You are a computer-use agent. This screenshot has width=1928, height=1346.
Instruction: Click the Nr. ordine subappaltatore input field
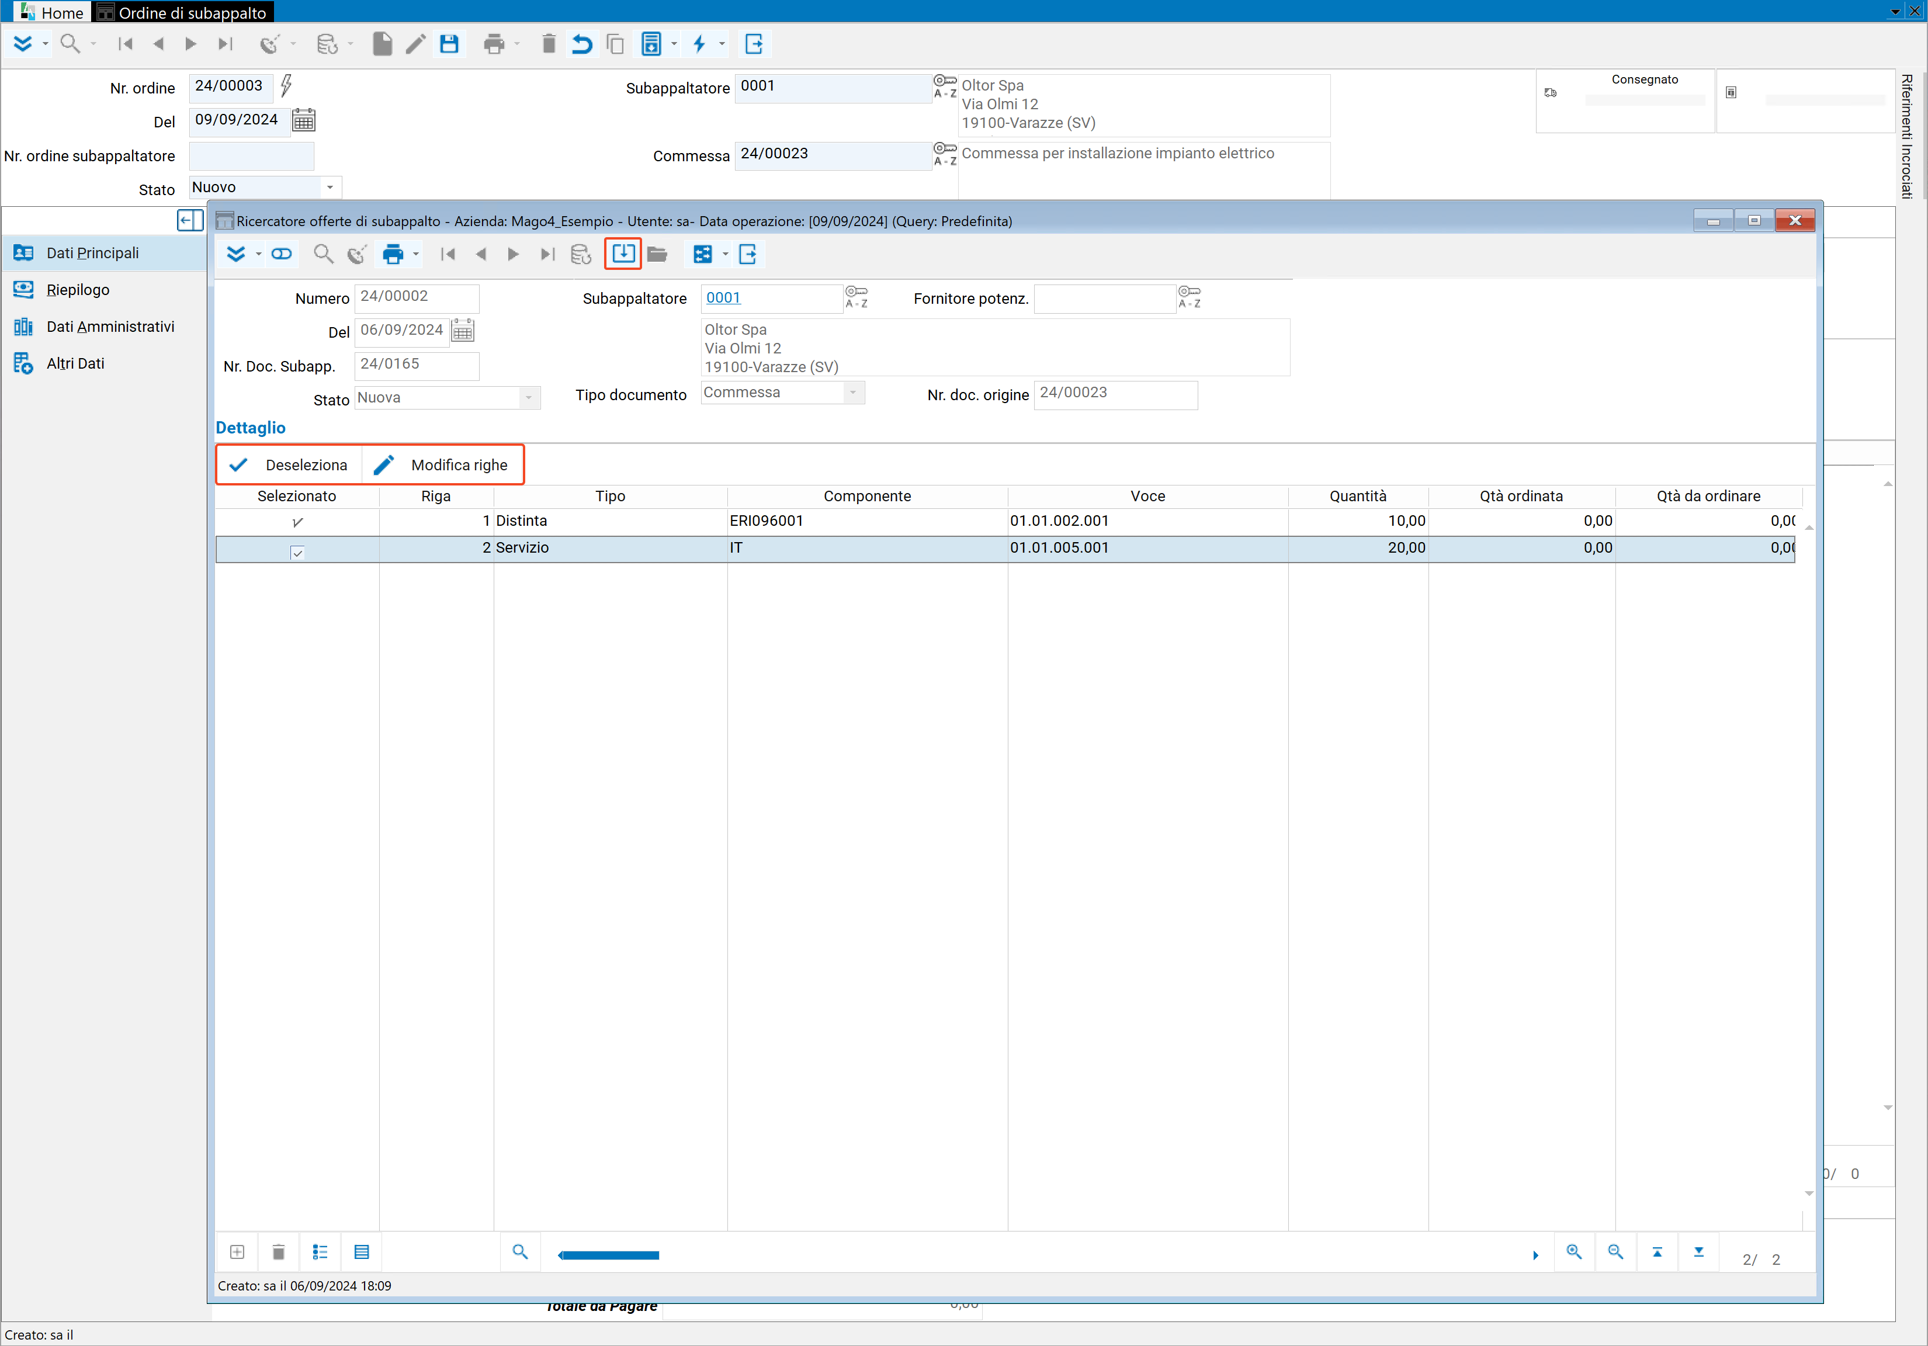pyautogui.click(x=251, y=156)
